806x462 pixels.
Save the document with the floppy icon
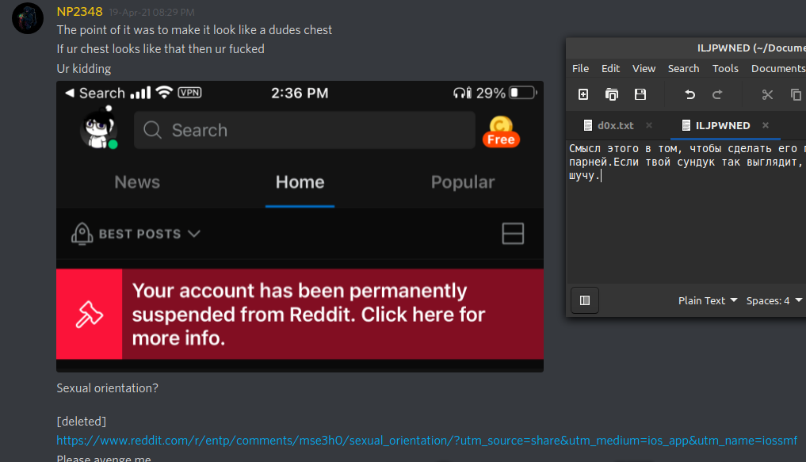tap(640, 94)
